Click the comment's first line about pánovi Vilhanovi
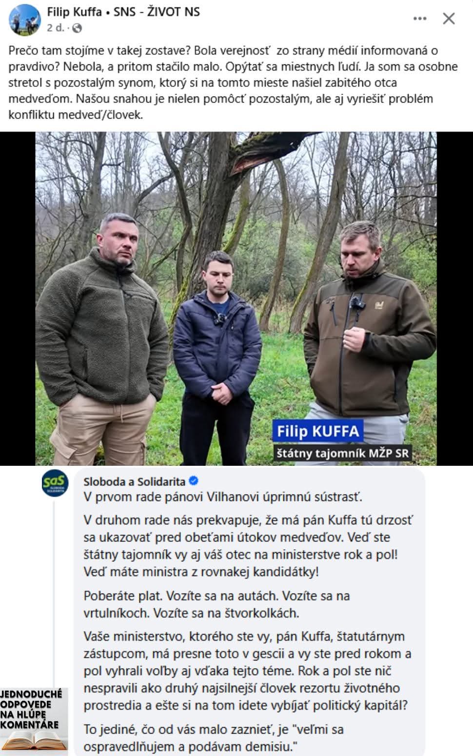Screen dimensions: 473x756 223,497
